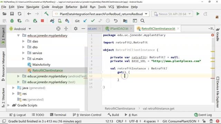Open SDK Manager cube icon

click(67, 21)
